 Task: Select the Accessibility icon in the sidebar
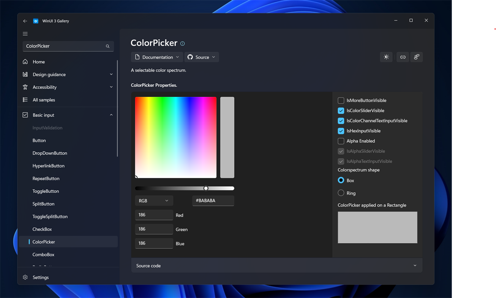pyautogui.click(x=25, y=87)
